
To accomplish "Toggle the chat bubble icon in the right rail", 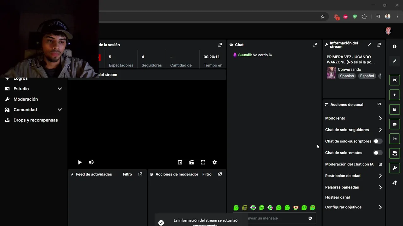I will 394,124.
